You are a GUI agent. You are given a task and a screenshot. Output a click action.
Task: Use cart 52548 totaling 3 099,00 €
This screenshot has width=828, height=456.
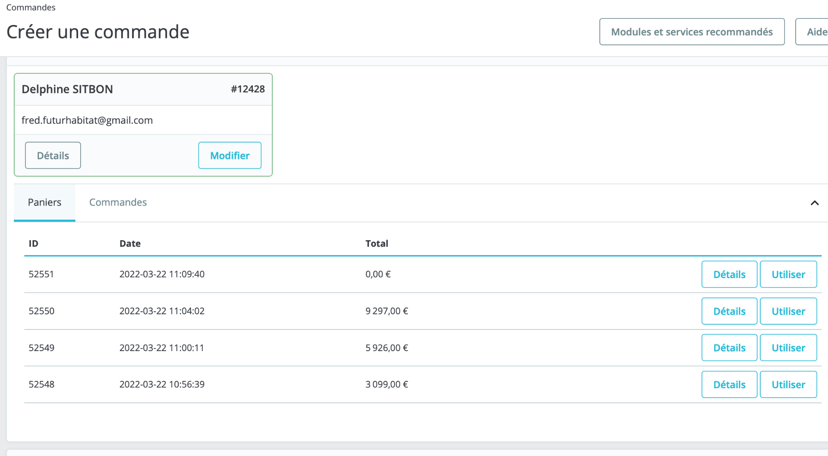click(788, 384)
